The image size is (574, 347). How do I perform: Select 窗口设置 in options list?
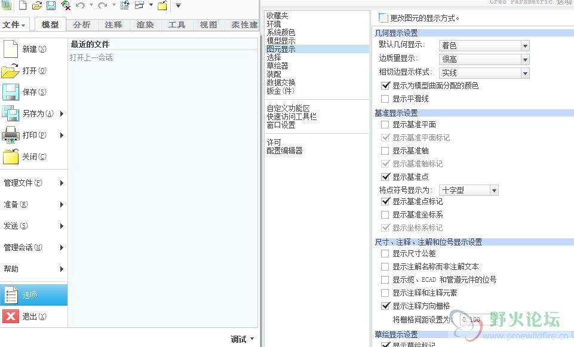point(281,125)
